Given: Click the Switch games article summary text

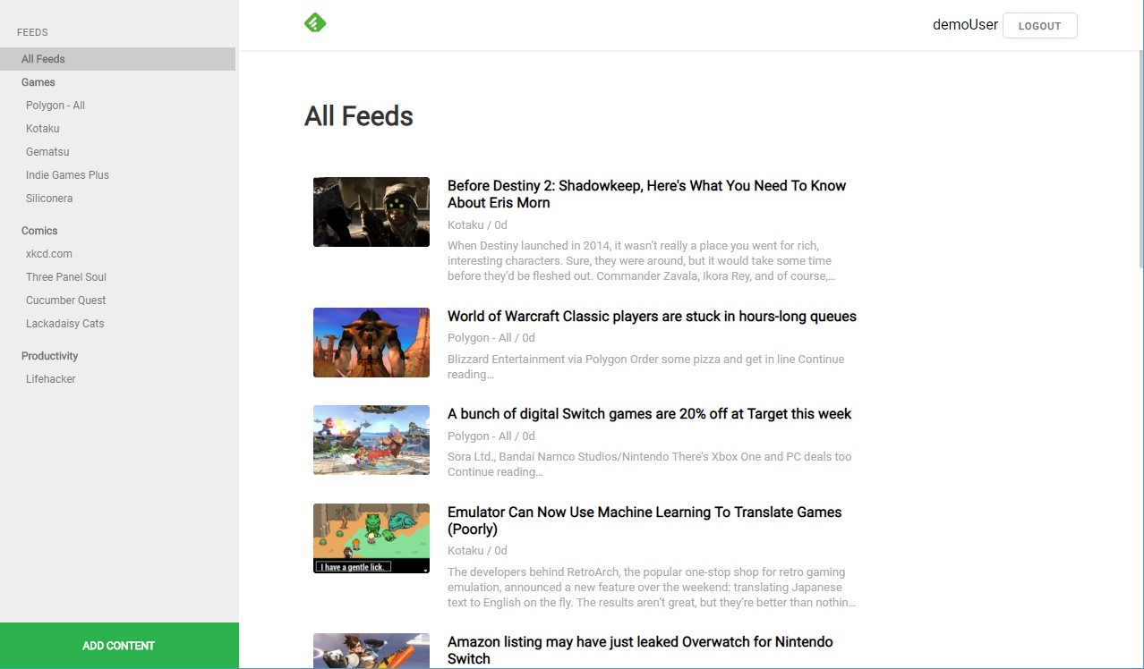Looking at the screenshot, I should click(650, 464).
